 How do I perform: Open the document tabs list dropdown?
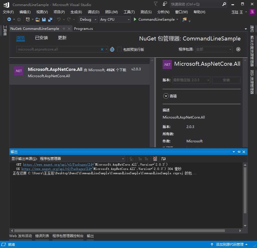pyautogui.click(x=246, y=29)
